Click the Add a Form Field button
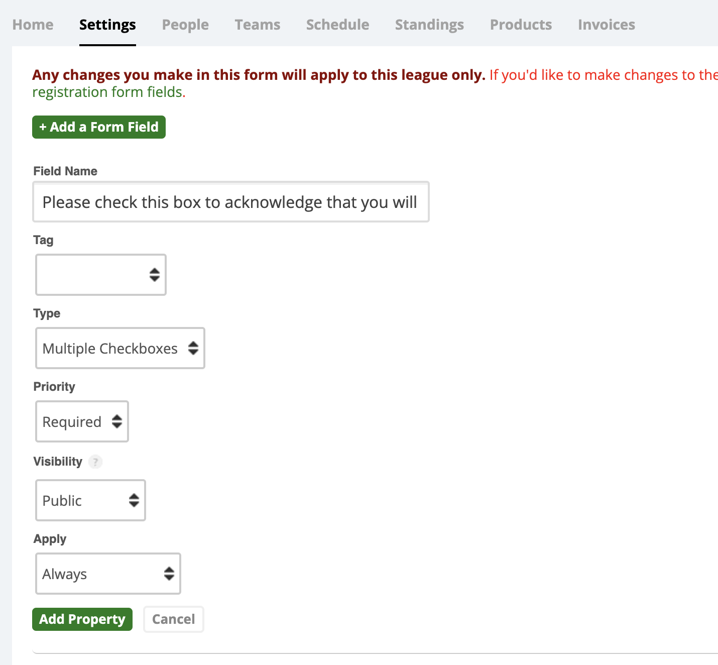 click(x=99, y=127)
